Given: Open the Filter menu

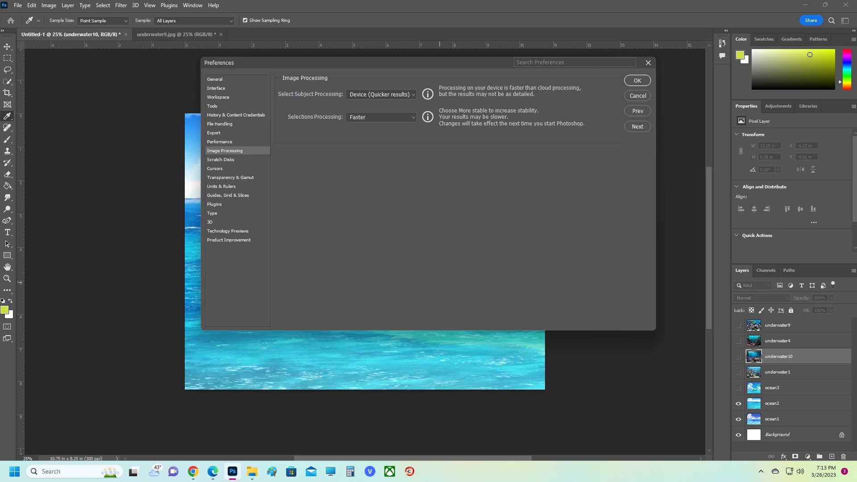Looking at the screenshot, I should point(121,5).
